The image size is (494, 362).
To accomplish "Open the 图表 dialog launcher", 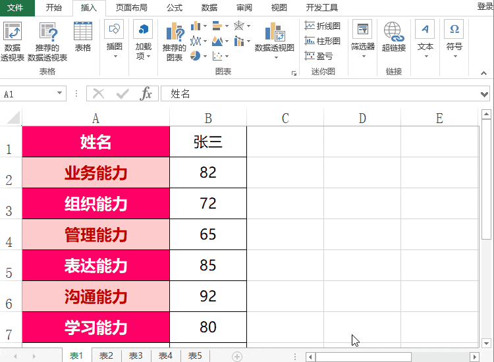I will pyautogui.click(x=294, y=73).
